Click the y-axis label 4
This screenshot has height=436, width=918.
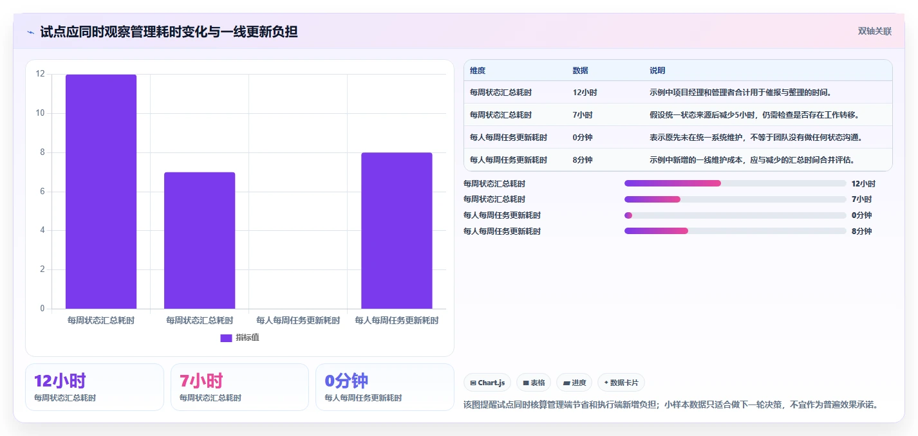pos(42,231)
